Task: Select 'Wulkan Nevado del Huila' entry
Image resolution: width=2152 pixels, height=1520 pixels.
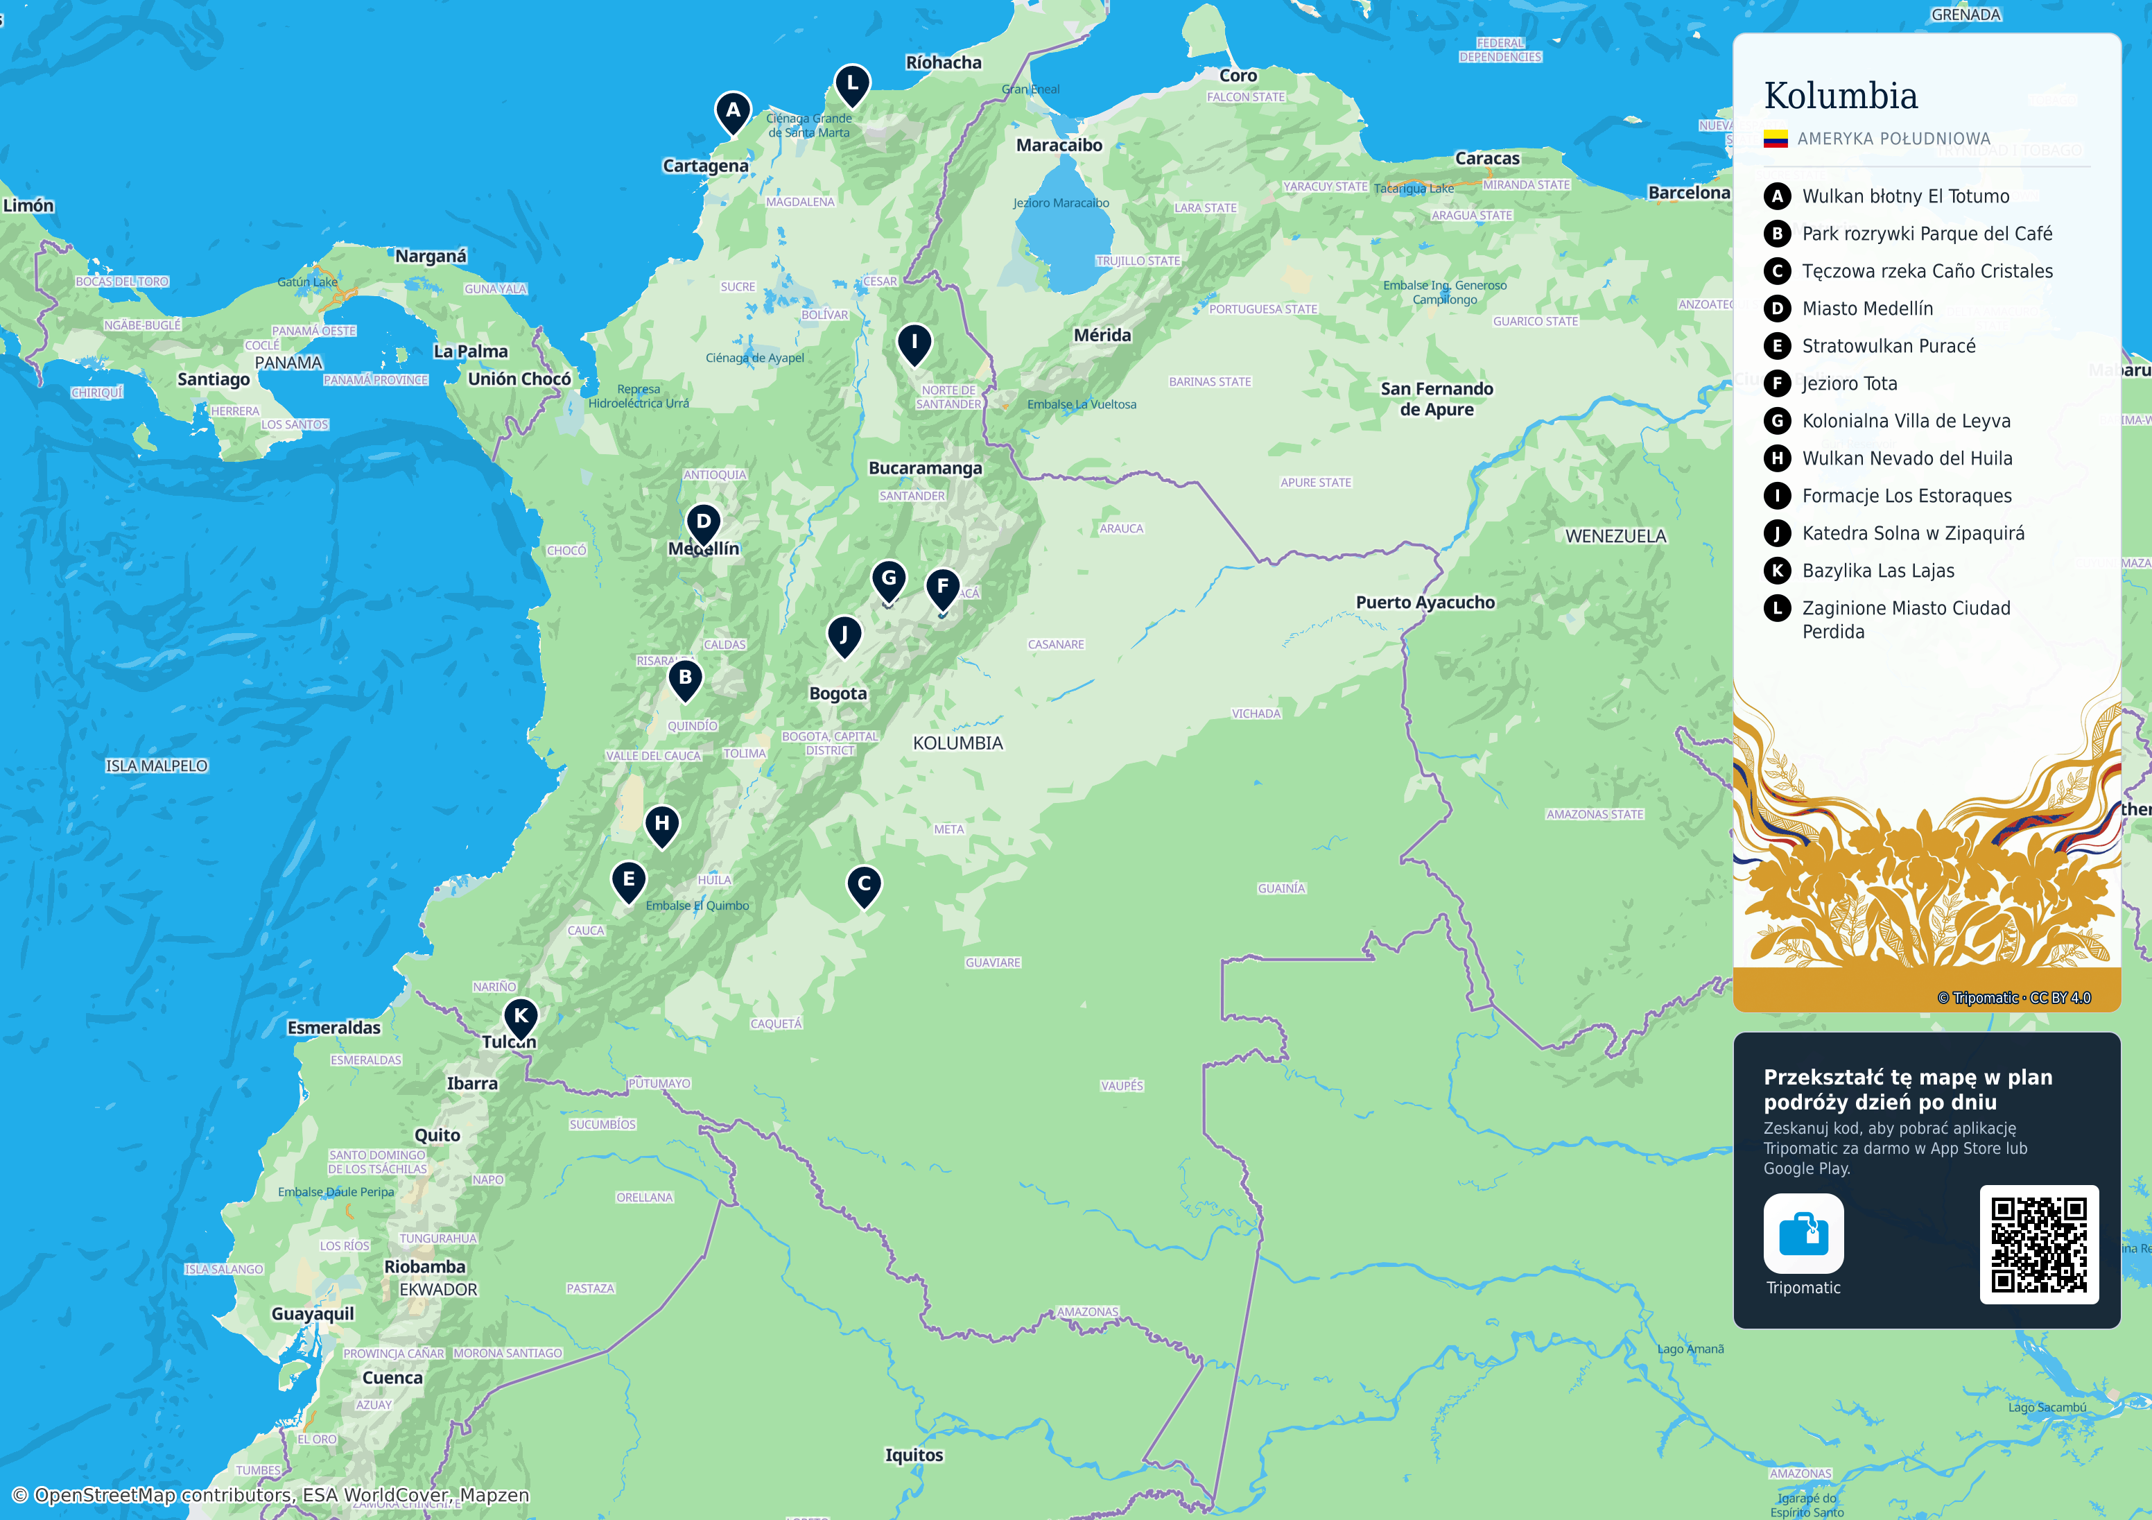Action: [x=1907, y=458]
